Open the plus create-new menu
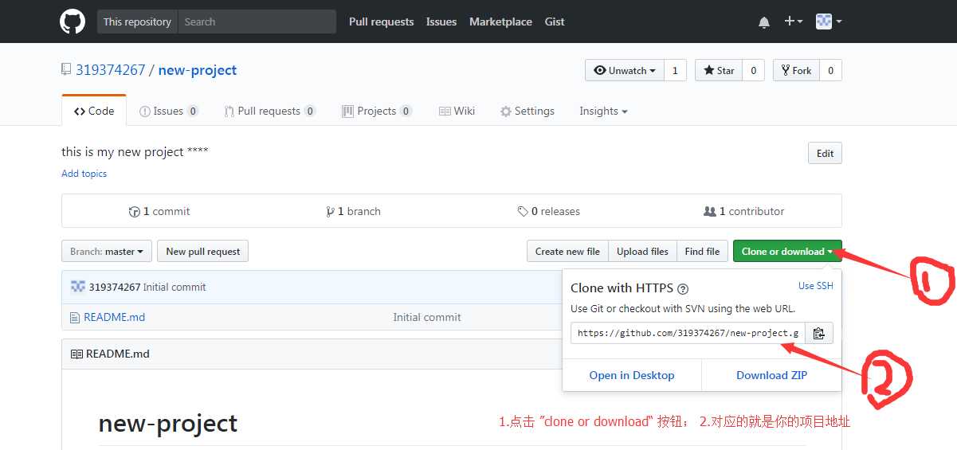 (x=793, y=22)
